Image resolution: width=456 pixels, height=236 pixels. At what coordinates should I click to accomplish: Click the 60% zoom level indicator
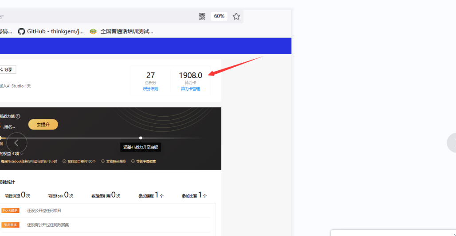(219, 16)
